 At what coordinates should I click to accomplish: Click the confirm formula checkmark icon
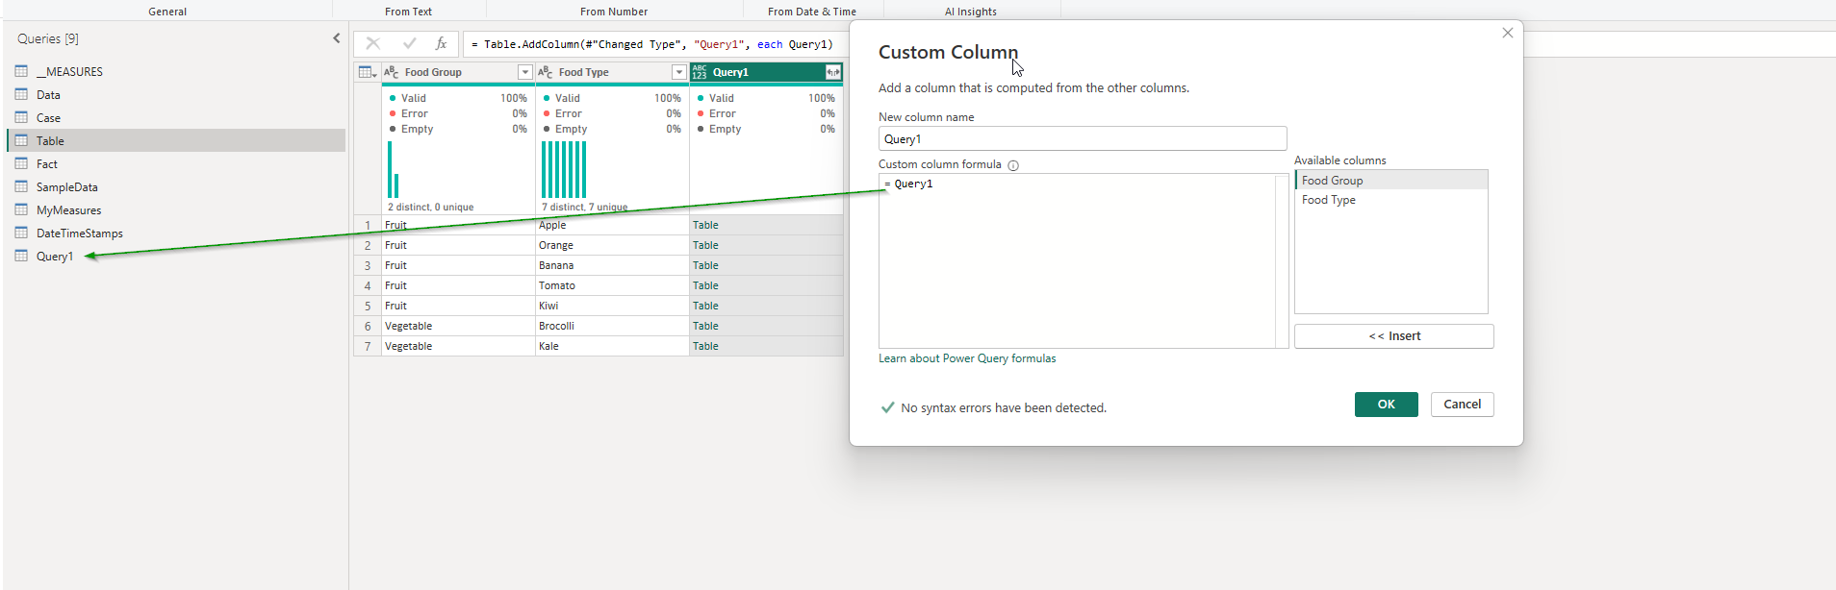[409, 43]
